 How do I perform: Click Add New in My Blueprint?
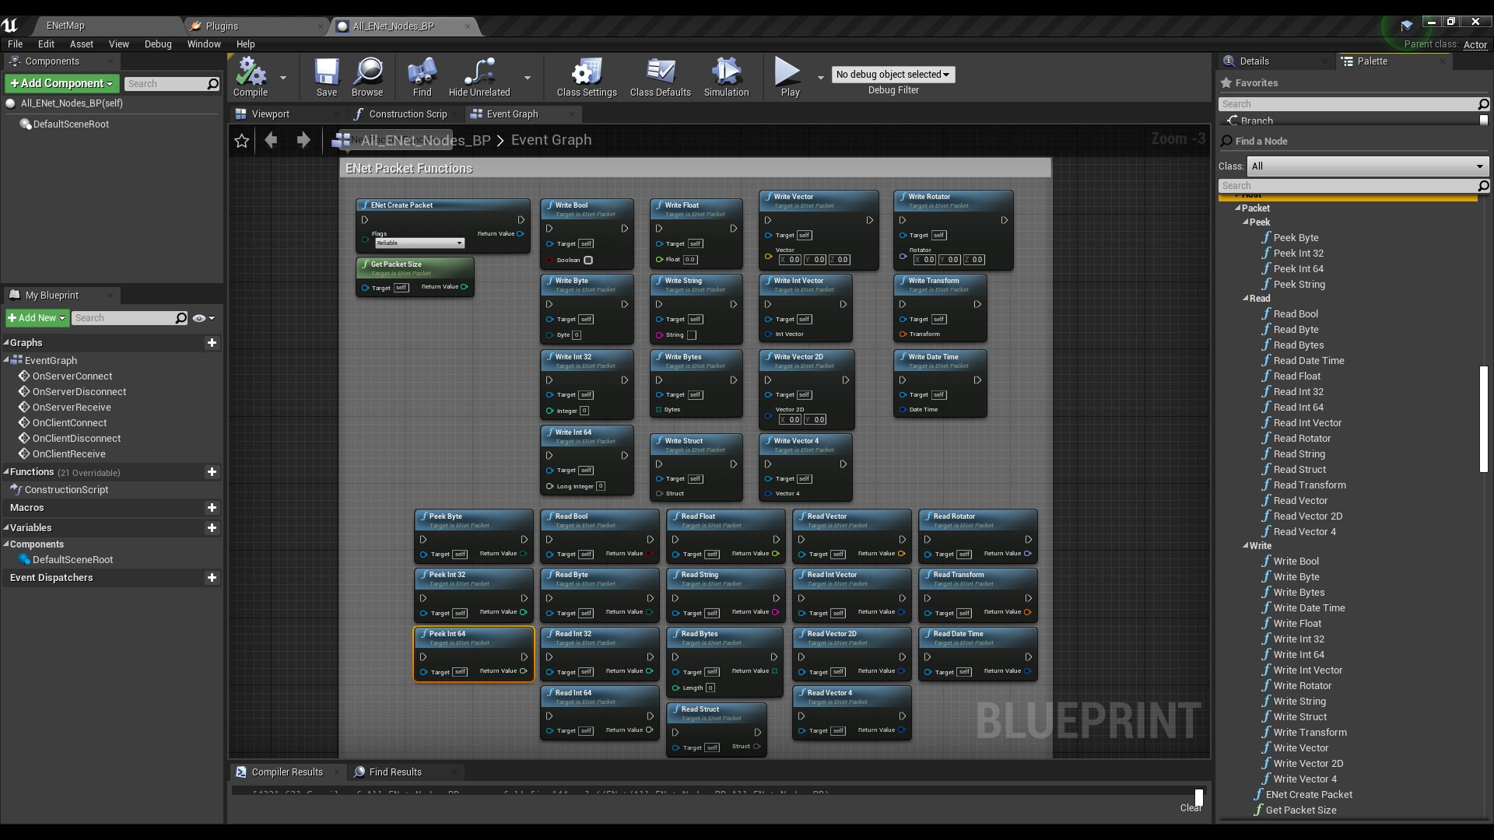point(37,318)
